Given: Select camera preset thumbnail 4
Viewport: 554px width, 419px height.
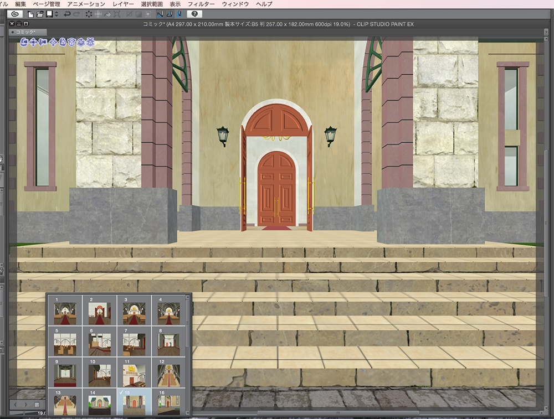Looking at the screenshot, I should (x=168, y=311).
